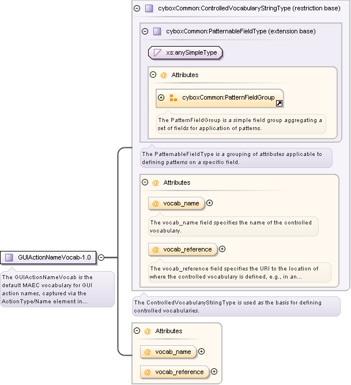The height and width of the screenshot is (385, 351).
Task: Click the @ icon of bottom vocab_name attribute
Action: pos(148,352)
